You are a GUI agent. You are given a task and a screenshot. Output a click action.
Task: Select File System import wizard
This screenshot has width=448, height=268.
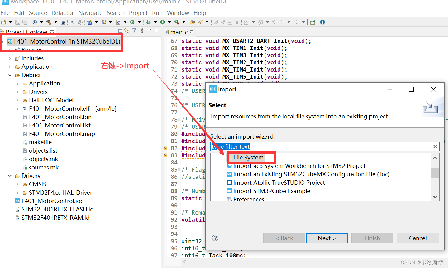pos(248,158)
